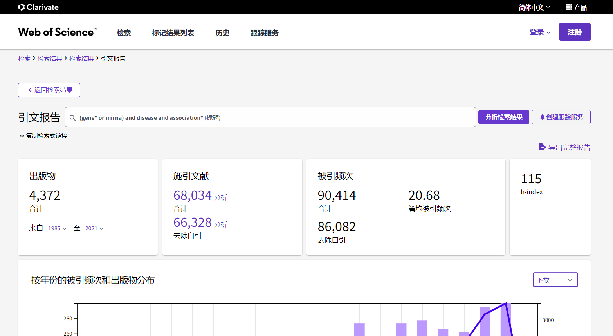Open the 产品 menu in top bar
This screenshot has height=336, width=613.
(576, 7)
